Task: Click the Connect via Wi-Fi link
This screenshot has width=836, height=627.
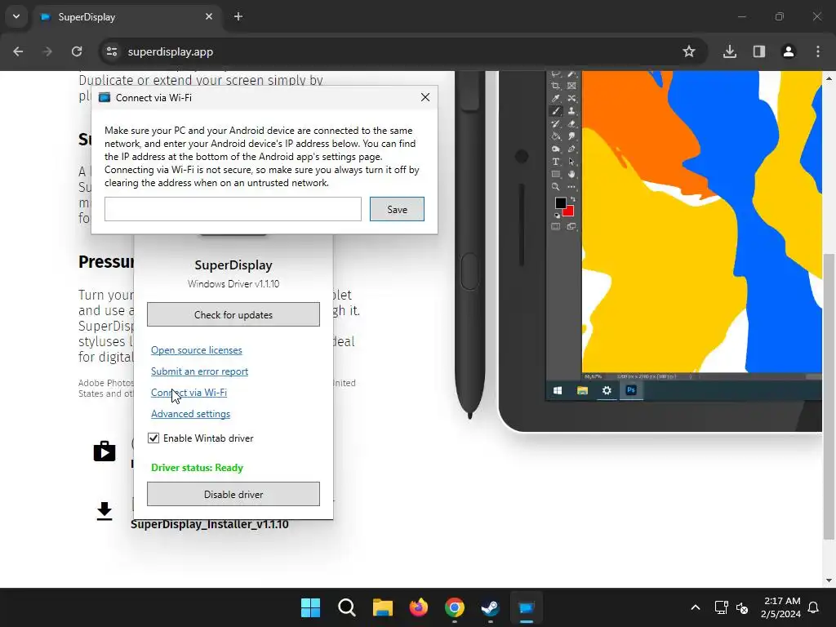Action: click(189, 393)
